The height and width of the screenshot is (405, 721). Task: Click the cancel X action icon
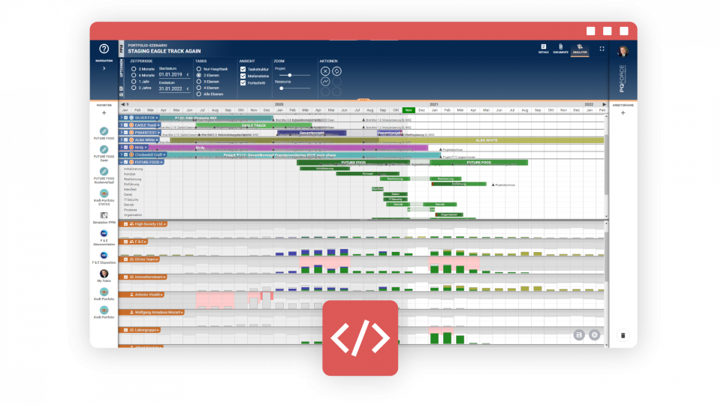[x=325, y=71]
